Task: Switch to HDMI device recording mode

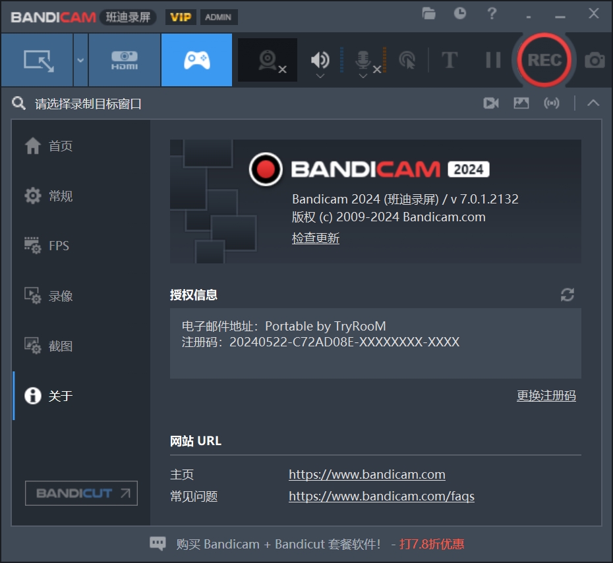Action: pyautogui.click(x=125, y=60)
